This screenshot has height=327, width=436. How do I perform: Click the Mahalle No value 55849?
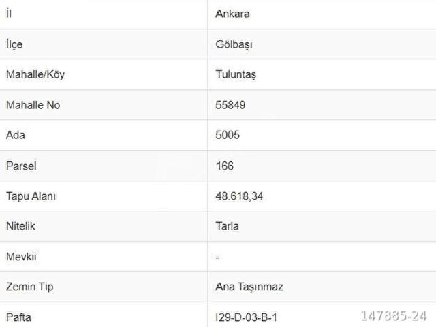pos(230,105)
